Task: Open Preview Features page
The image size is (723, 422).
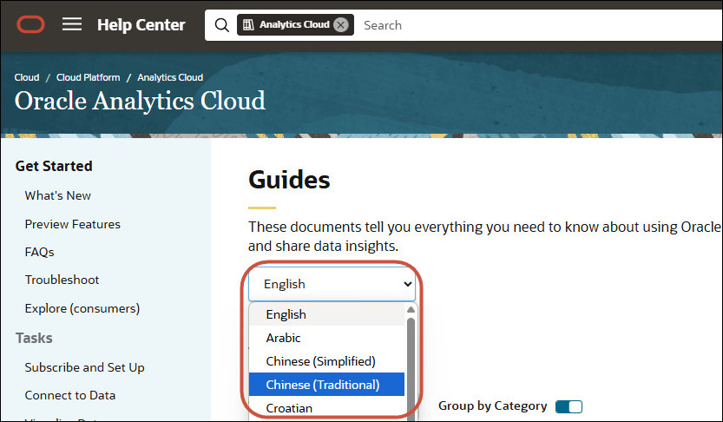Action: pos(72,224)
